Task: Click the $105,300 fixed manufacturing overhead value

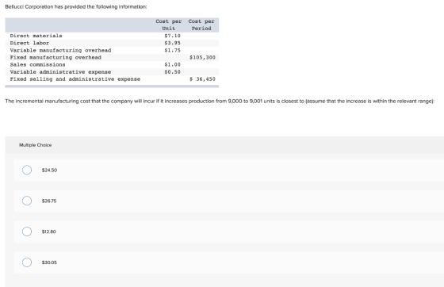Action: point(202,57)
